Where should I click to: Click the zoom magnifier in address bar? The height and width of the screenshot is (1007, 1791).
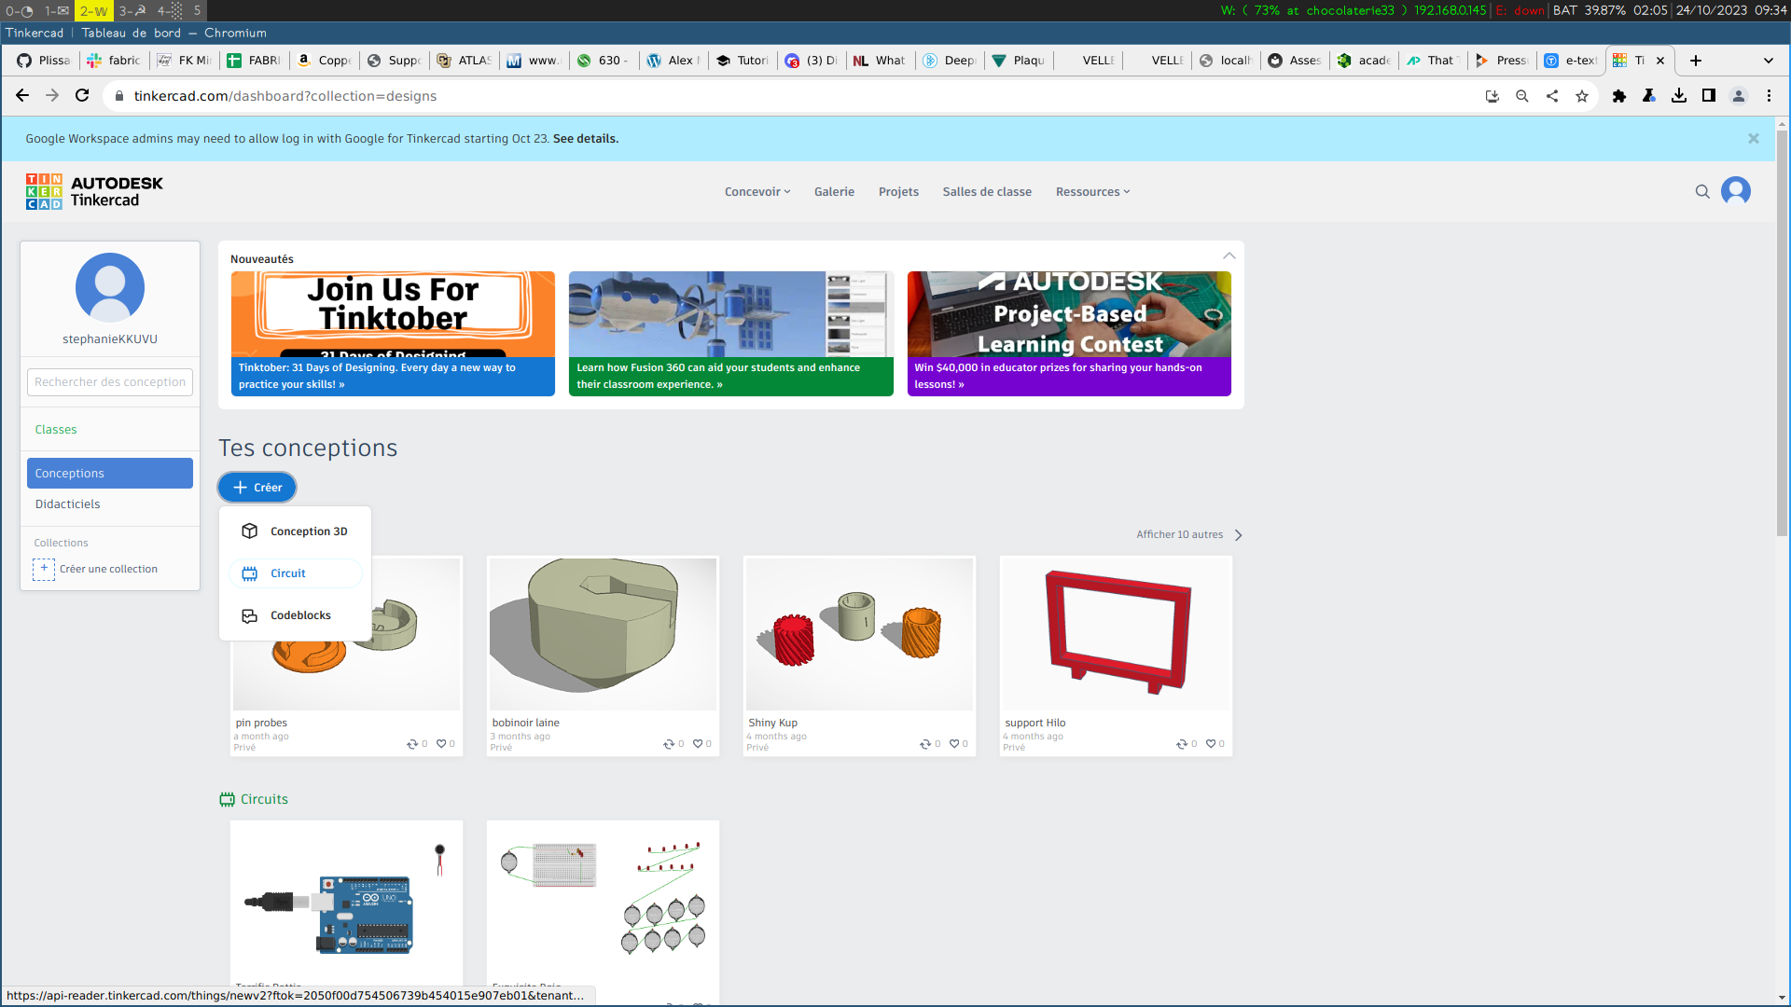pyautogui.click(x=1522, y=96)
